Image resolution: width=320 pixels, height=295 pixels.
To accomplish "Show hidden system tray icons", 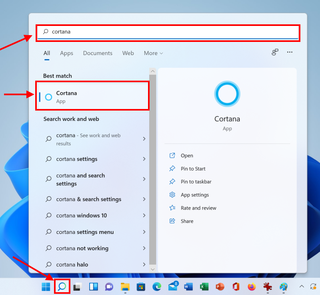I will point(302,287).
